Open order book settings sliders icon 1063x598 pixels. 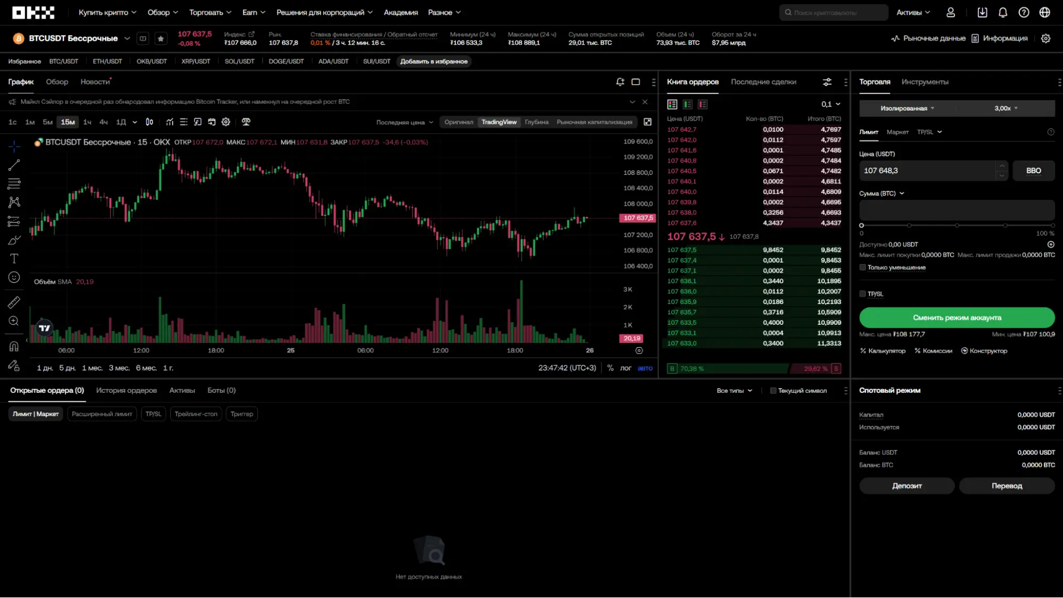coord(827,82)
